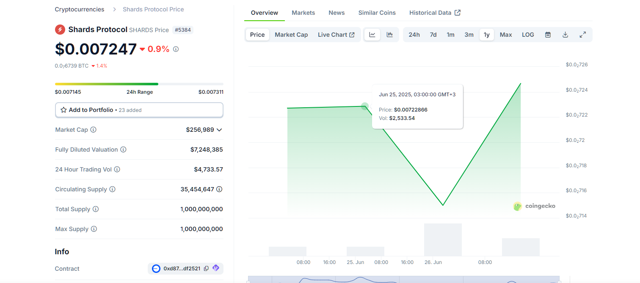The height and width of the screenshot is (283, 640).
Task: Open the Market Cap info tooltip icon
Action: pyautogui.click(x=93, y=130)
